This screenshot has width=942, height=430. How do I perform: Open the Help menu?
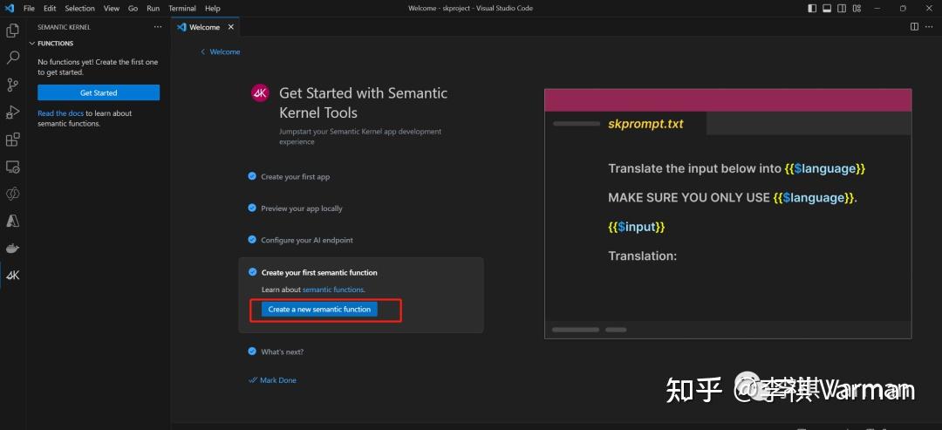point(212,9)
